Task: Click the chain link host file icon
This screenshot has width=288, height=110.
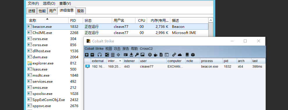Action: tap(174, 55)
